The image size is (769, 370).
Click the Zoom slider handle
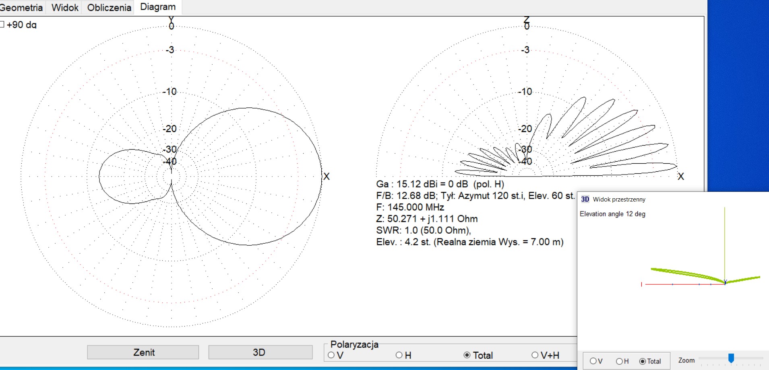pyautogui.click(x=731, y=358)
